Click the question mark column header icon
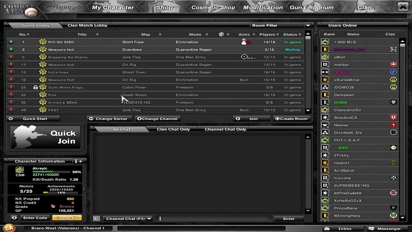 tap(221, 34)
